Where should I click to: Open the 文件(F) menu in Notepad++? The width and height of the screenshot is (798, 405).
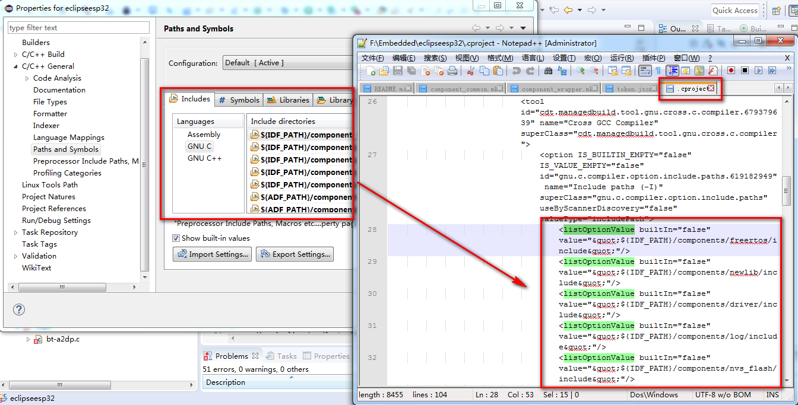(x=372, y=58)
